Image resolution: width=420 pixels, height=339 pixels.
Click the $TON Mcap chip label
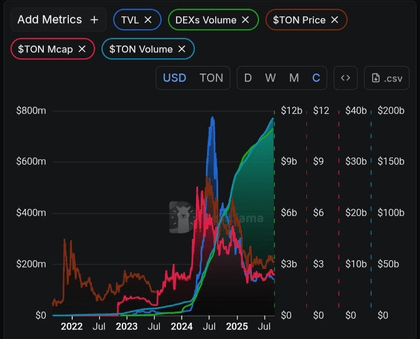pos(45,49)
